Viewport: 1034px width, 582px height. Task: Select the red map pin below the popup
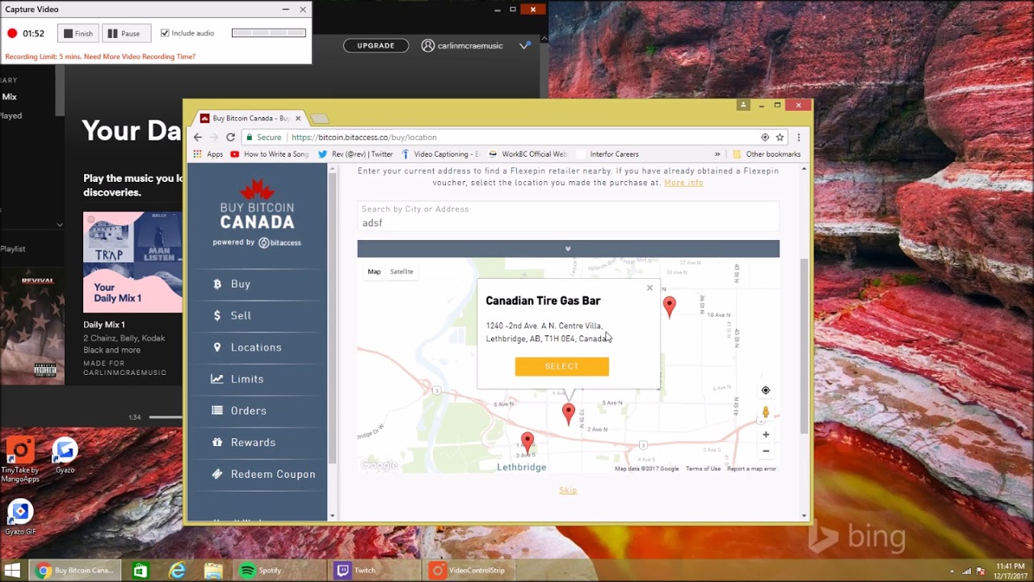pyautogui.click(x=569, y=414)
